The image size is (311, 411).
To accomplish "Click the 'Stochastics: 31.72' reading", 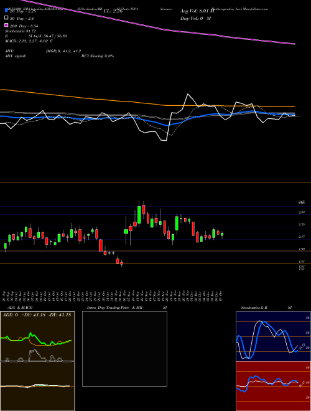I will 21,31.
